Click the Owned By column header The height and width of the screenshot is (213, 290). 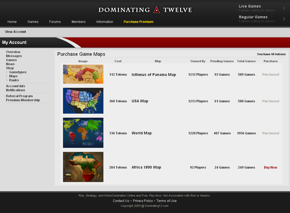[198, 61]
